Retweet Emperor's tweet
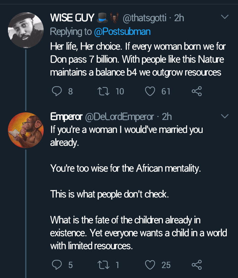The image size is (238, 278). [x=106, y=264]
